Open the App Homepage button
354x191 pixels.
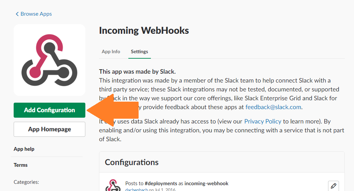point(49,129)
